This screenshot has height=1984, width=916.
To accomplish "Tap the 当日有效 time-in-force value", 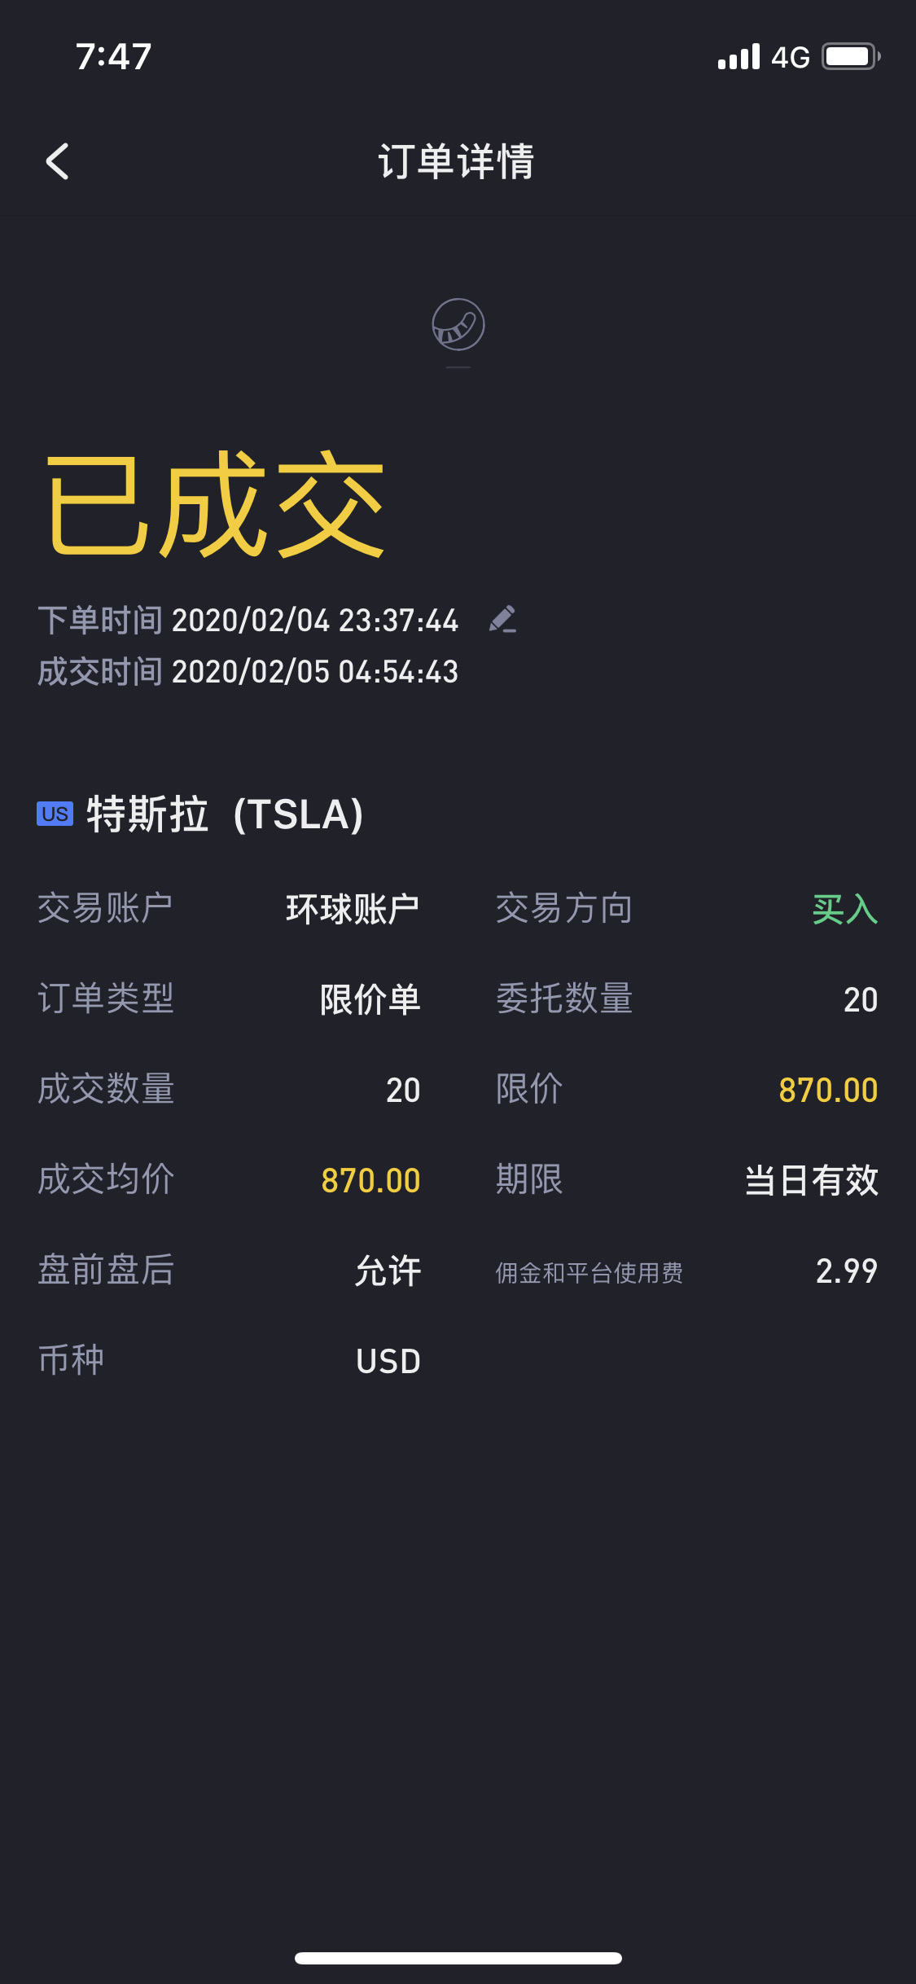I will (811, 1180).
